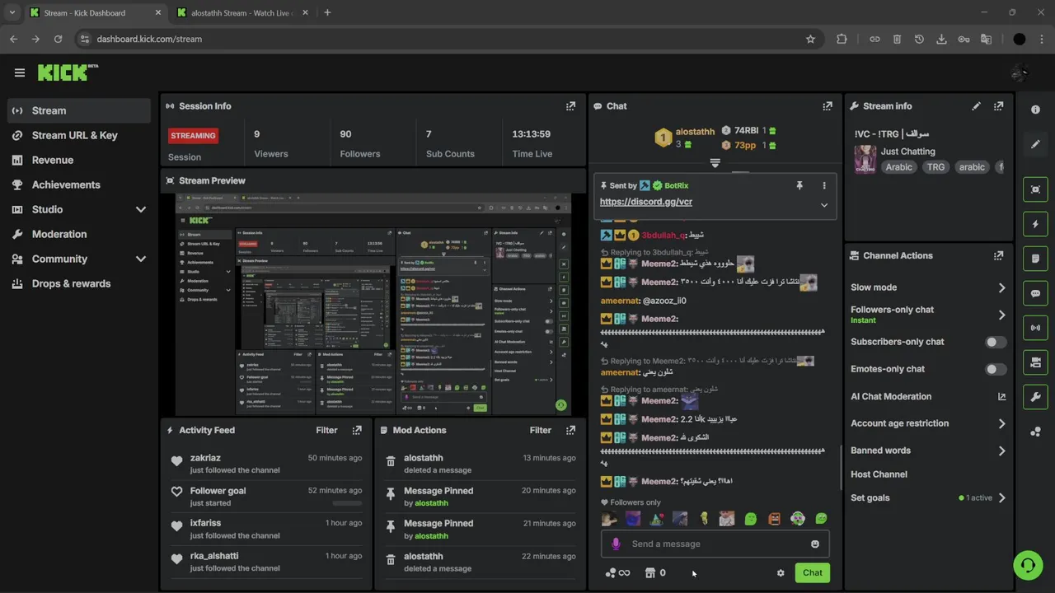Toggle the camera widget icon in the right rail
The width and height of the screenshot is (1055, 593).
(x=1035, y=362)
